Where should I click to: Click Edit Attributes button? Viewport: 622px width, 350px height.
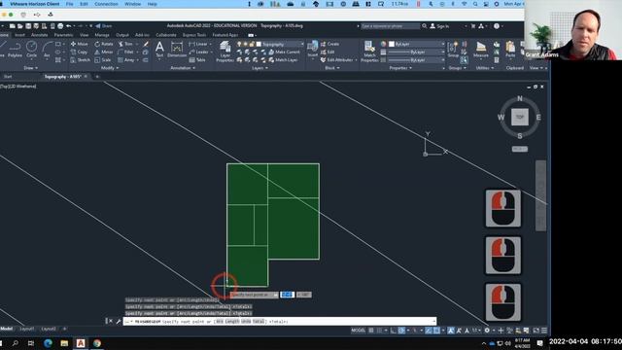click(x=338, y=60)
